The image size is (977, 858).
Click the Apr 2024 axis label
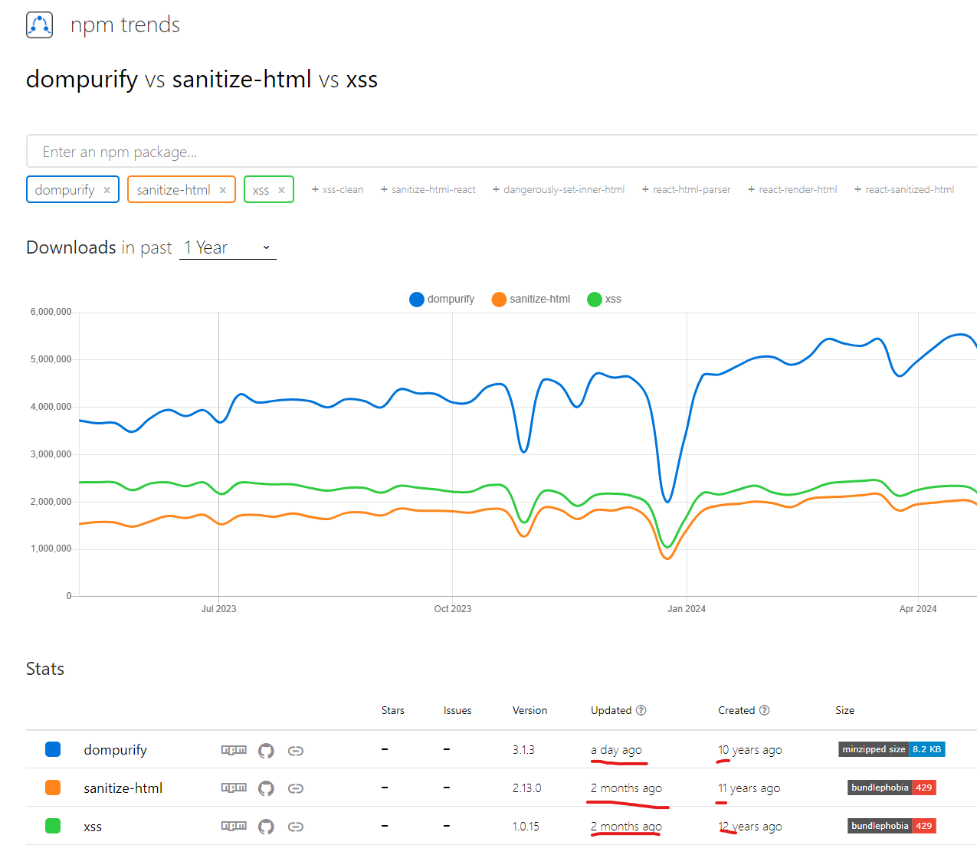(x=918, y=609)
